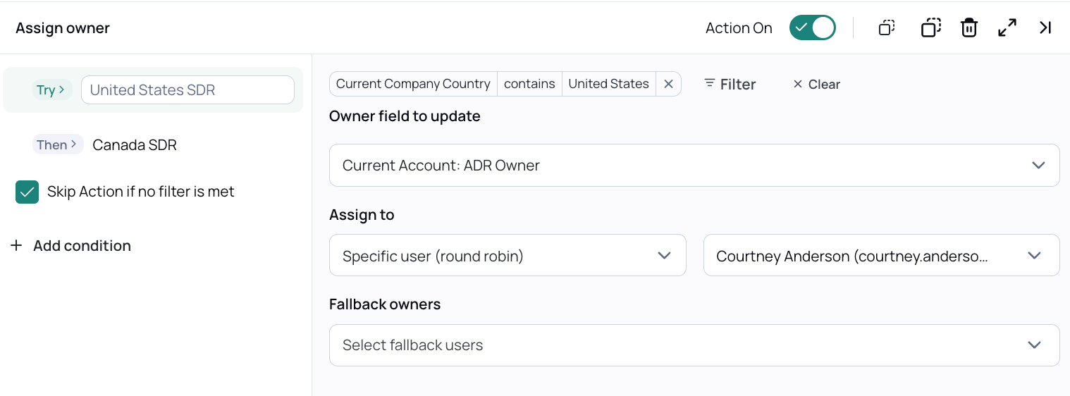Viewport: 1070px width, 396px height.
Task: Expand the panel with the diagonal arrows icon
Action: [x=1007, y=28]
